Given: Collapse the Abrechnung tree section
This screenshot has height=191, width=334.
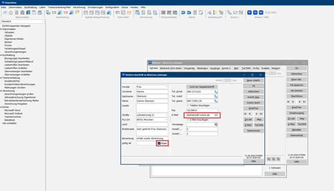Looking at the screenshot, I should [x=1, y=91].
